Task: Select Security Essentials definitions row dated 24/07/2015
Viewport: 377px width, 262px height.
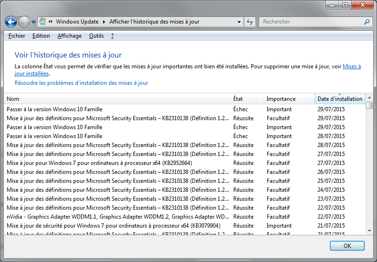Action: click(184, 190)
